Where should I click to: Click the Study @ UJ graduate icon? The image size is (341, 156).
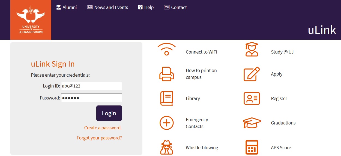point(252,49)
